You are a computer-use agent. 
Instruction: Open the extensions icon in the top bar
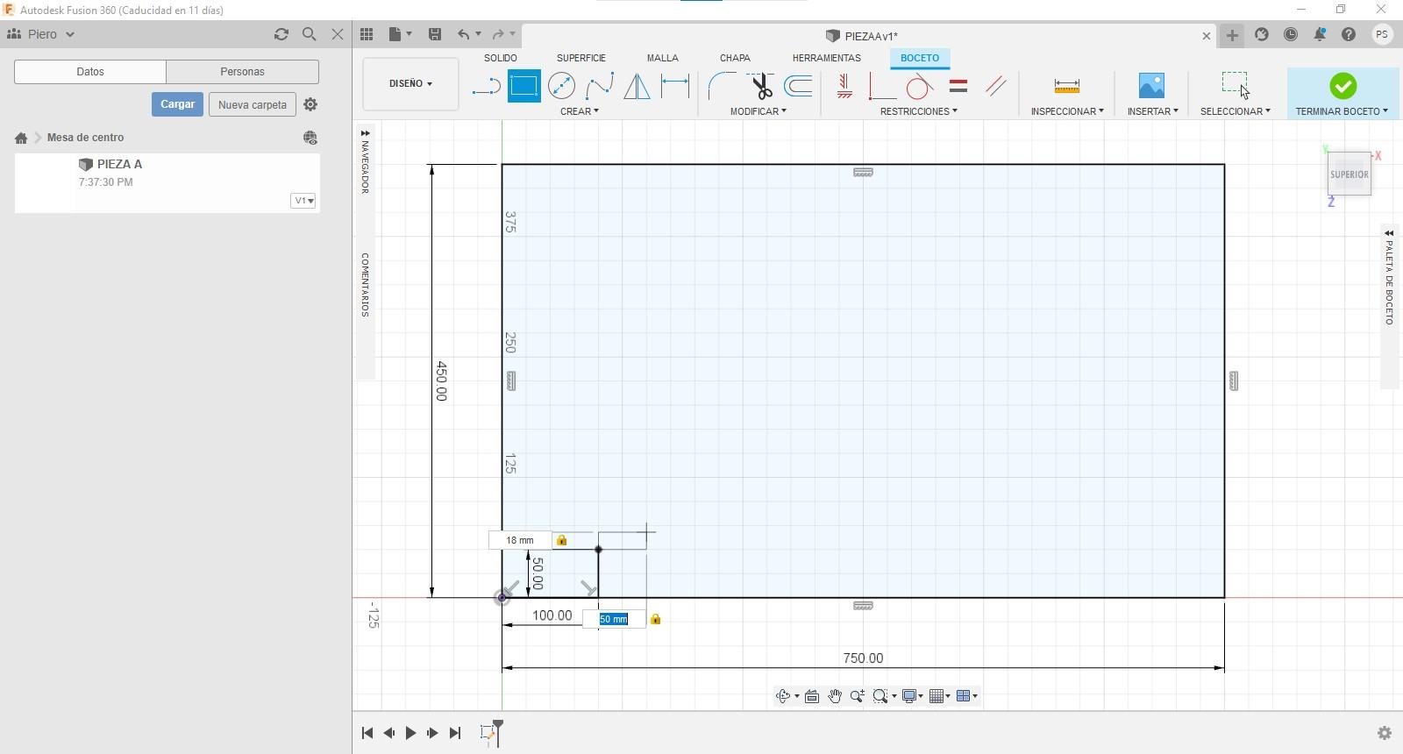1262,34
